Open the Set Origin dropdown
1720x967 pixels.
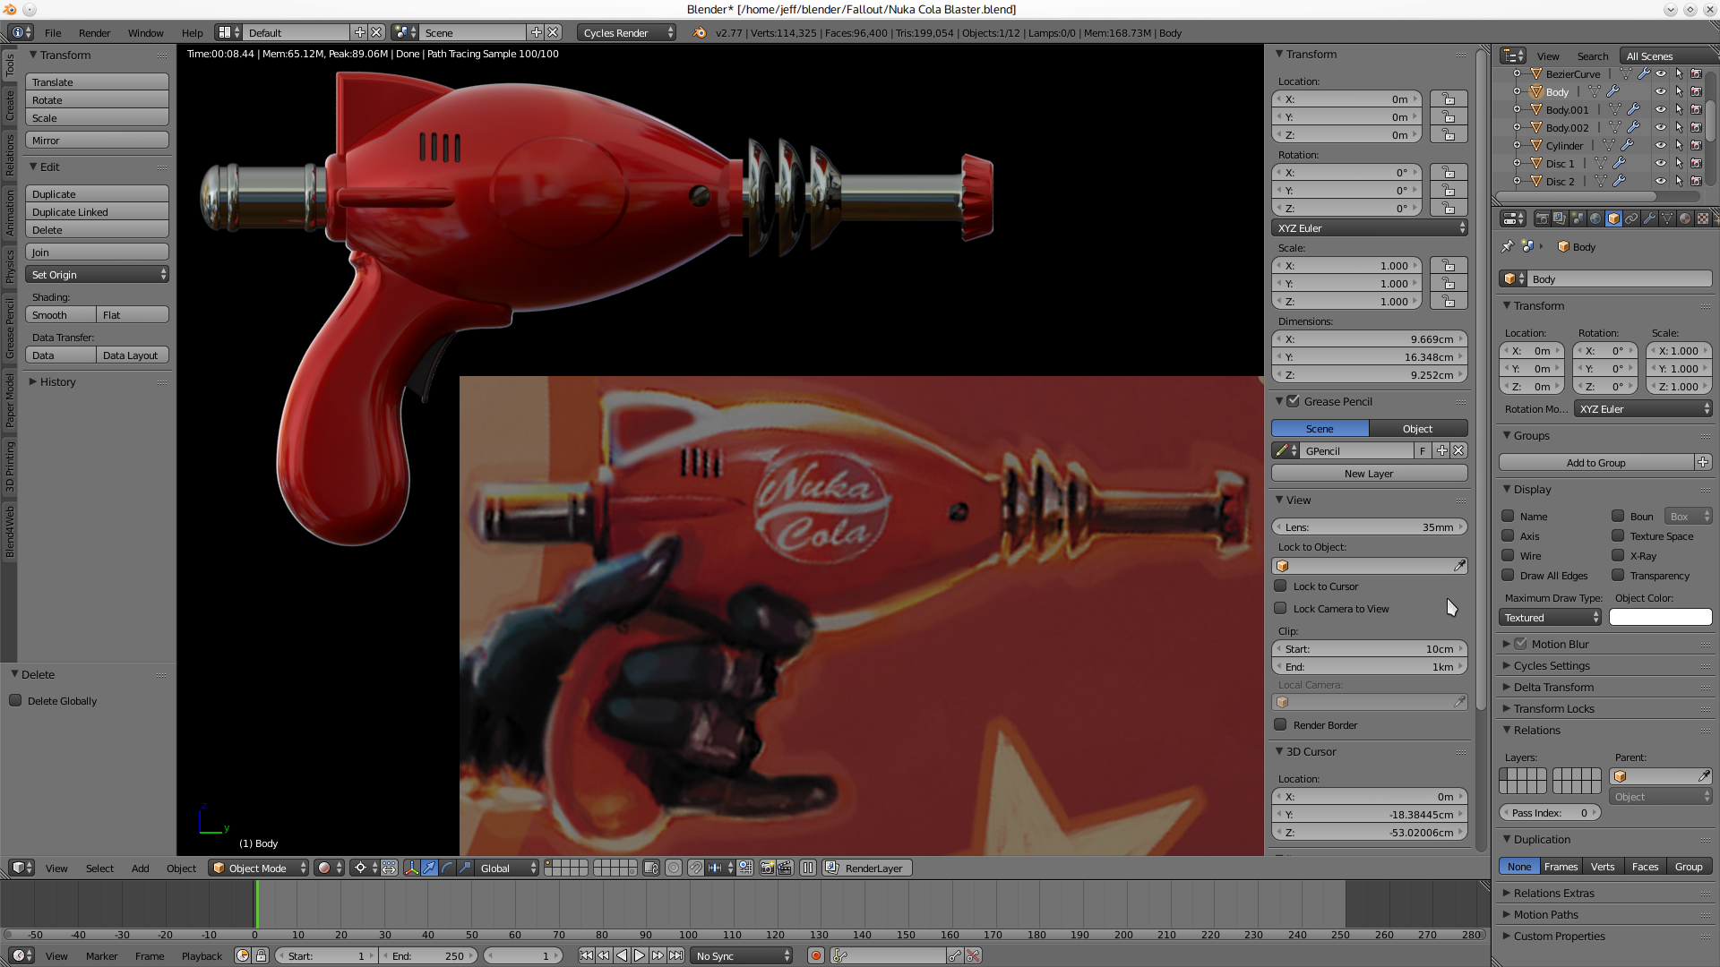coord(97,274)
